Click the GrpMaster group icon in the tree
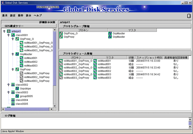 click(x=17, y=54)
